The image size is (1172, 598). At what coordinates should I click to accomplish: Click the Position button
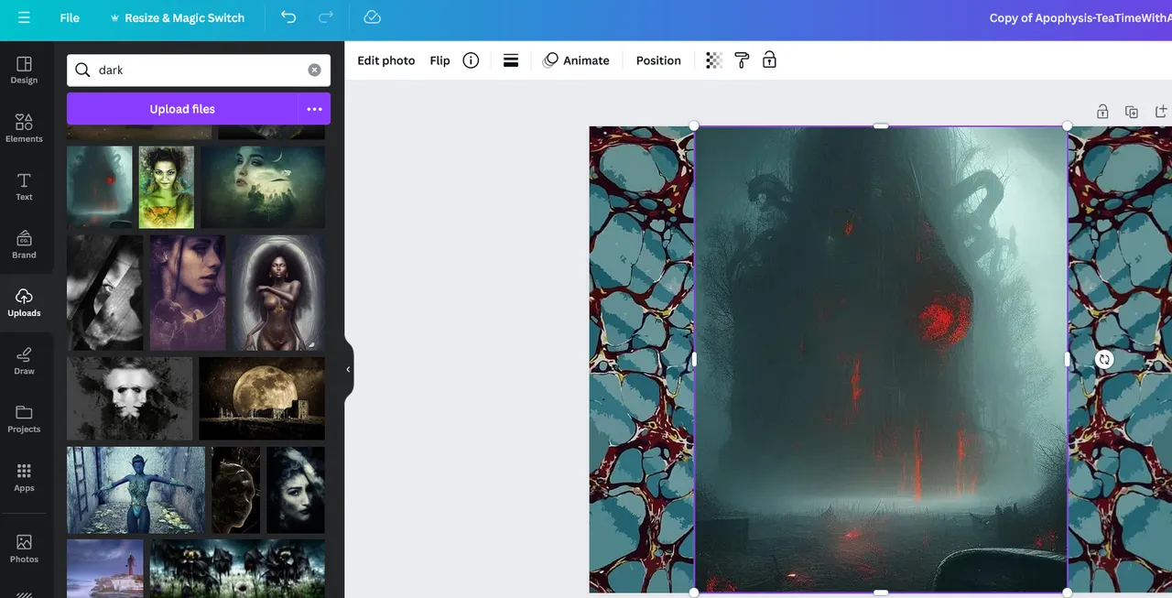click(658, 60)
